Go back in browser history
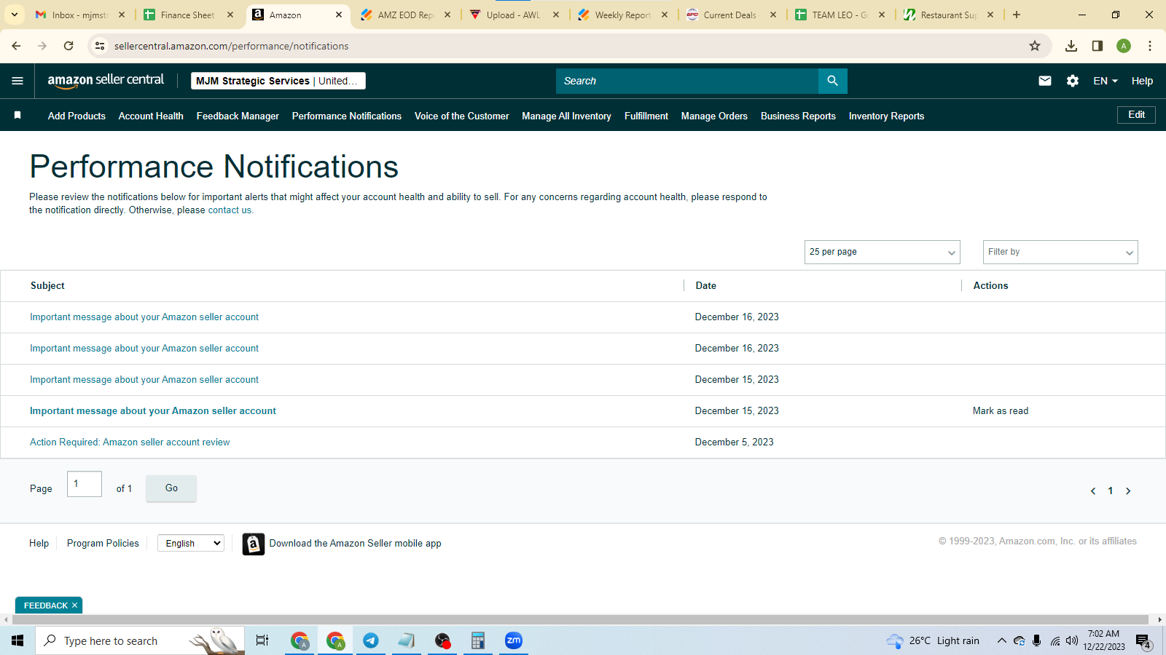Image resolution: width=1166 pixels, height=655 pixels. pyautogui.click(x=16, y=46)
